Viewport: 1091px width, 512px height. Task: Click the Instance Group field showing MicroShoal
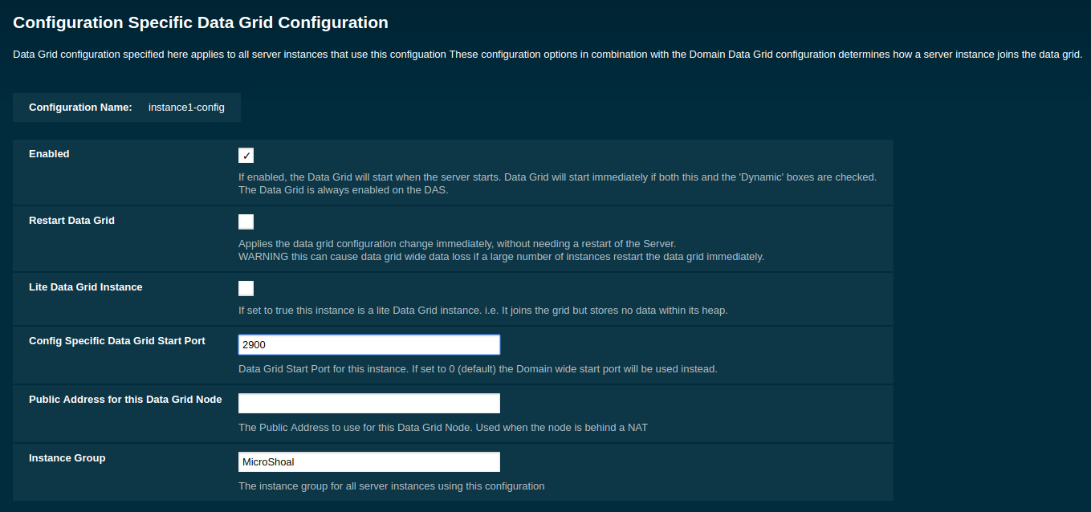pyautogui.click(x=368, y=461)
